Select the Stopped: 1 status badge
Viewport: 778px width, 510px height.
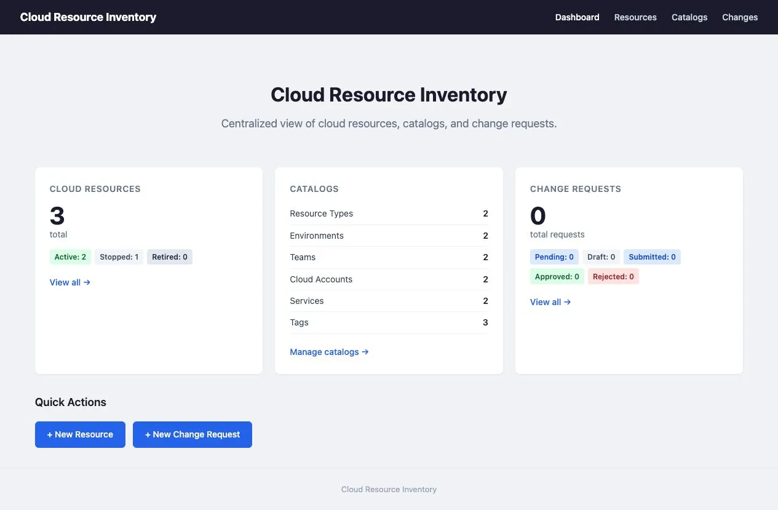click(x=119, y=257)
